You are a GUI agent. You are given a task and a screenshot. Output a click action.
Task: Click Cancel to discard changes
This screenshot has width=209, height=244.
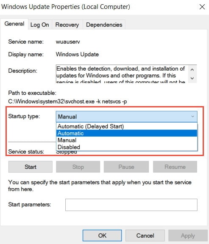tap(145, 236)
